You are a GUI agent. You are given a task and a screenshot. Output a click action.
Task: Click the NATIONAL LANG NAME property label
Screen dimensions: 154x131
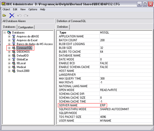[x=73, y=86]
